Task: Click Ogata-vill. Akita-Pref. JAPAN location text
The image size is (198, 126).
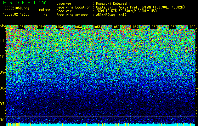Action: [140, 7]
